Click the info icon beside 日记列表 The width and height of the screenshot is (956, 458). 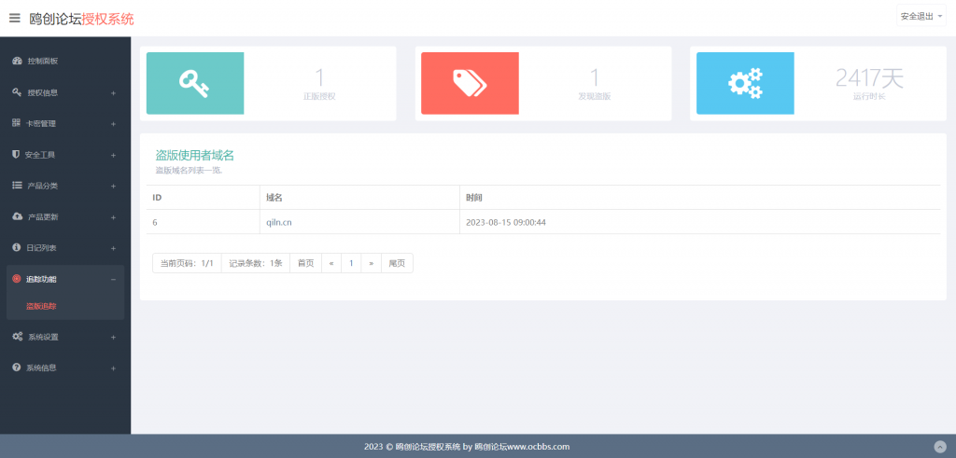pos(17,248)
